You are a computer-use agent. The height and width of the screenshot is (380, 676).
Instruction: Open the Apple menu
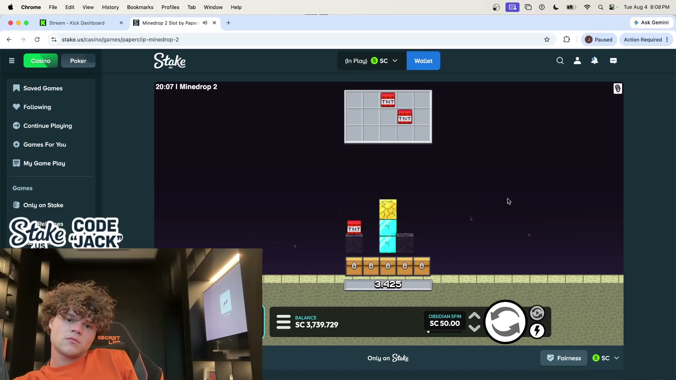[x=11, y=7]
